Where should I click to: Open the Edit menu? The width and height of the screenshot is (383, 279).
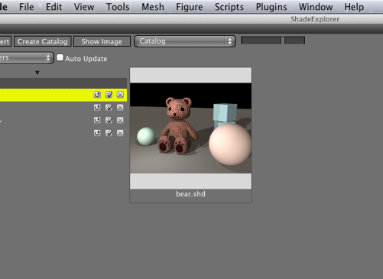(x=54, y=7)
